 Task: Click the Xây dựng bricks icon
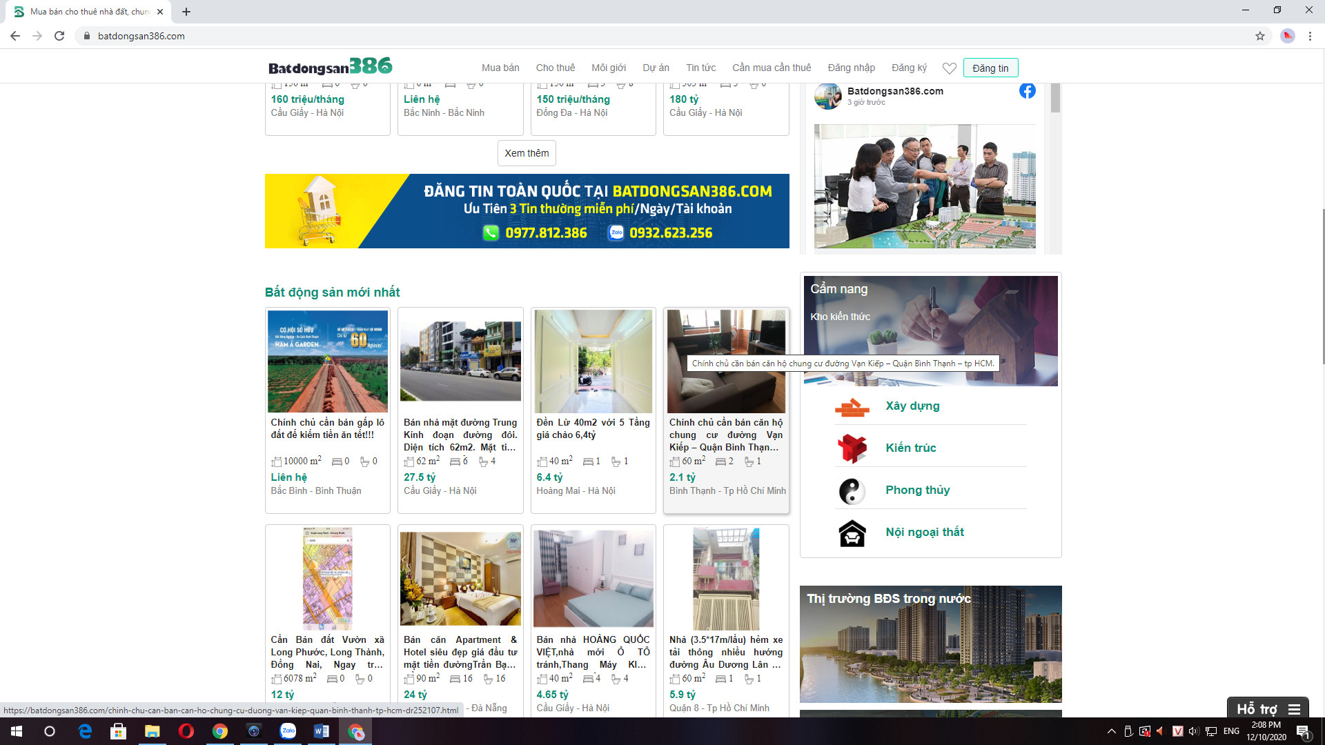852,408
